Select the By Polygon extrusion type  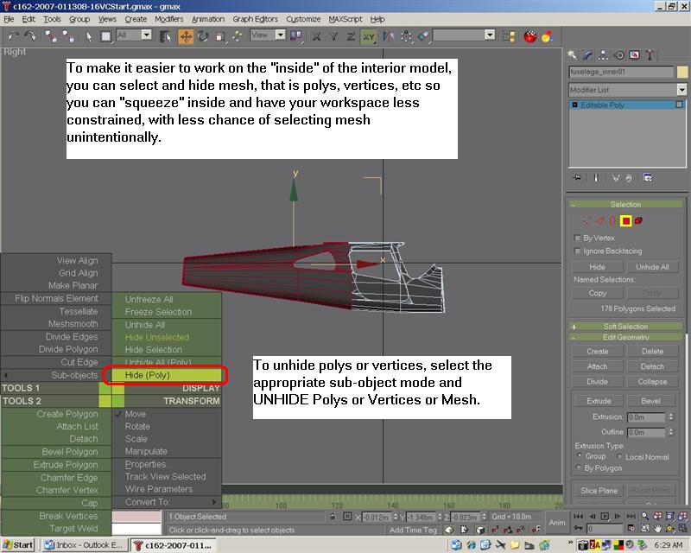578,467
